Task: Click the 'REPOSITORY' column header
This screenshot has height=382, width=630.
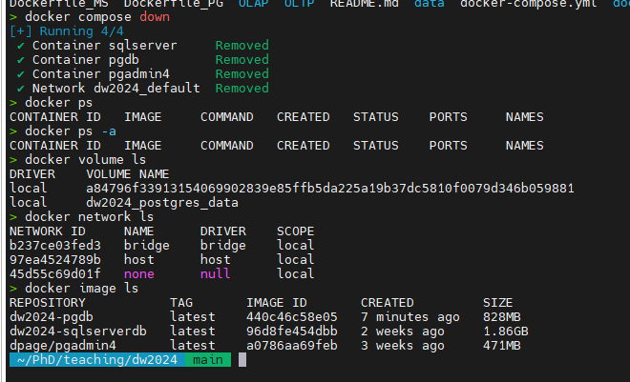Action: point(48,303)
